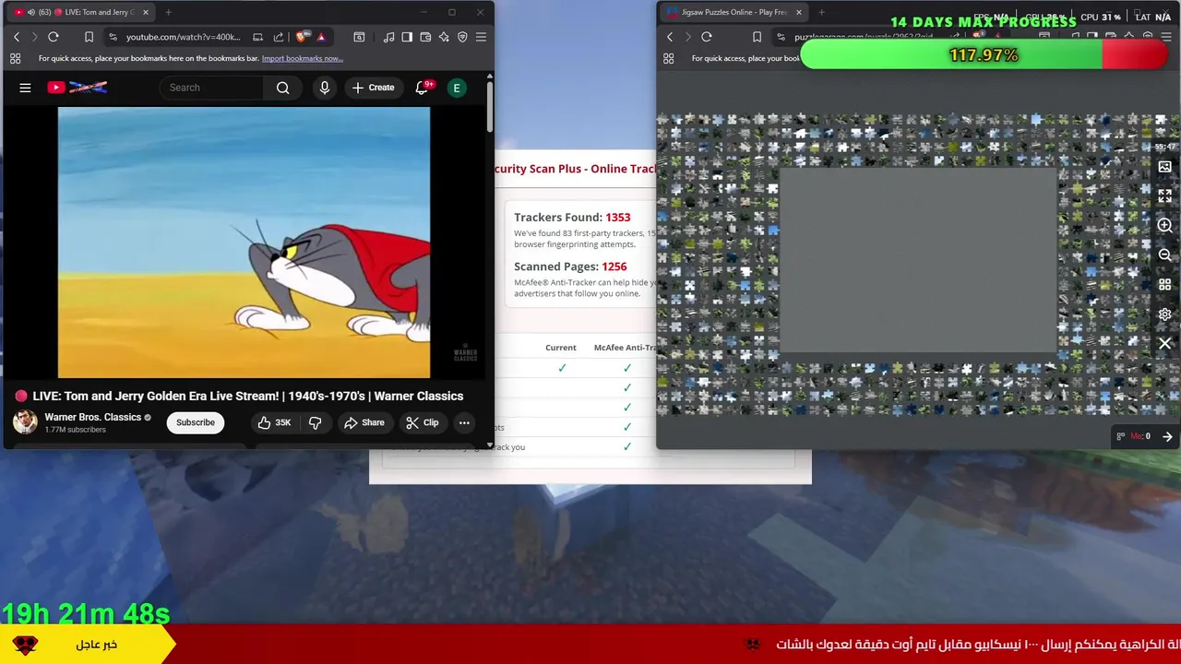Viewport: 1181px width, 664px height.
Task: Clip the Tom and Jerry live stream
Action: [x=423, y=422]
